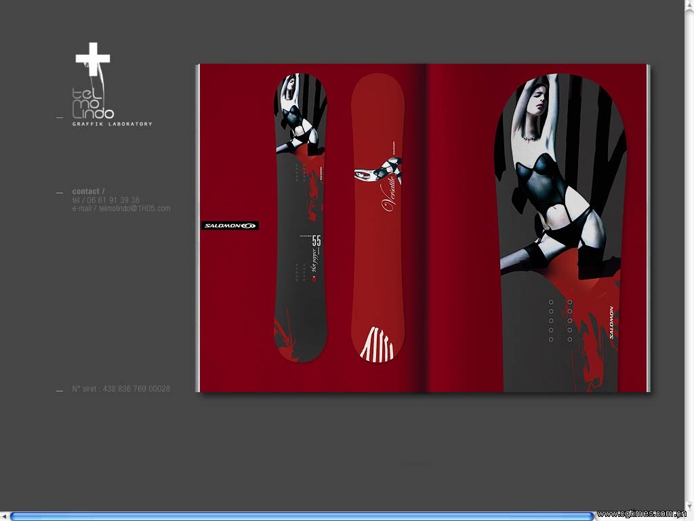Click the telephone number 06 61 91 39 38
This screenshot has height=521, width=694.
(x=113, y=200)
